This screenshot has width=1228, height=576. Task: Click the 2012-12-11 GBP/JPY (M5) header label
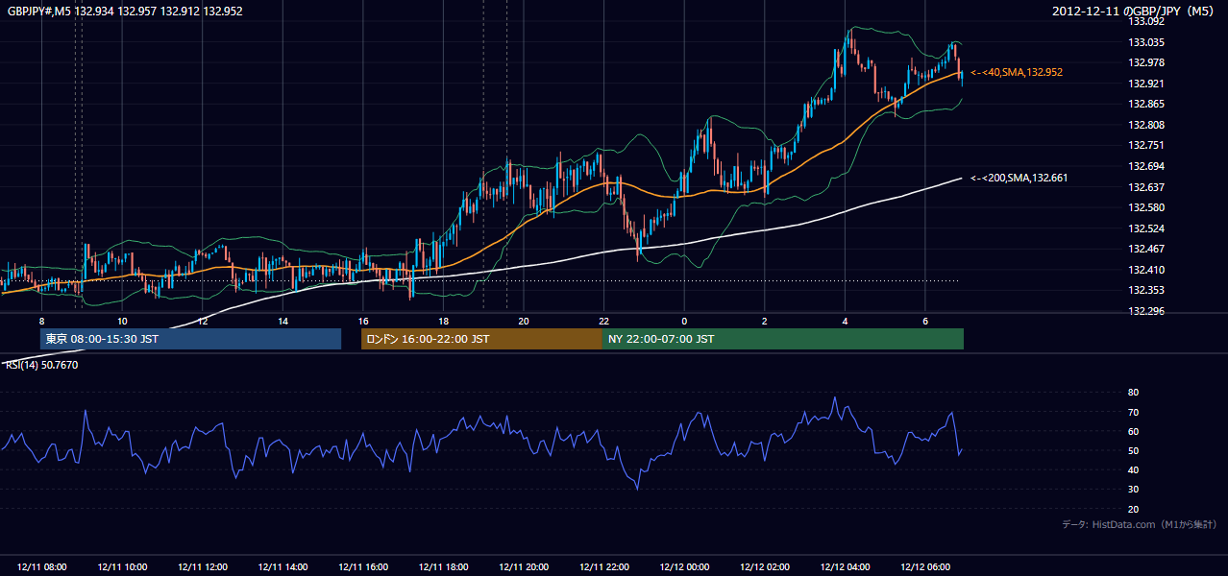tap(1134, 11)
